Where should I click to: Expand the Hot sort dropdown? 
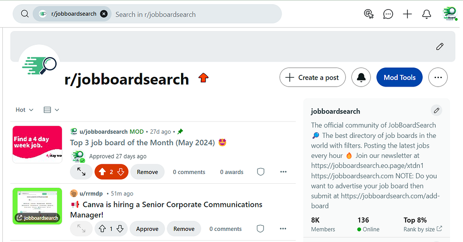coord(25,110)
